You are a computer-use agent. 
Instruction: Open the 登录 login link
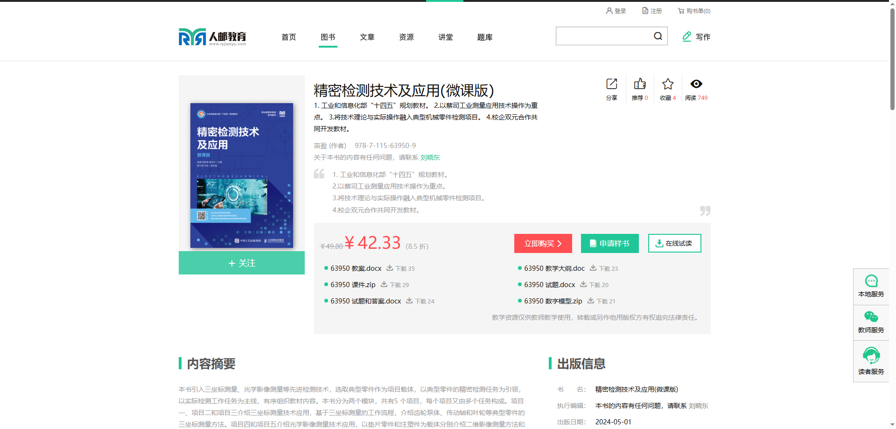[x=616, y=11]
